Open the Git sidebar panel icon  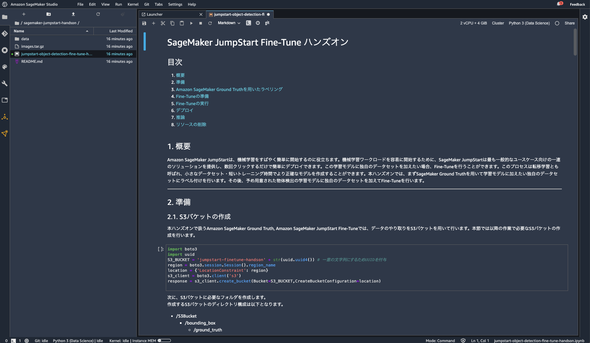5,34
